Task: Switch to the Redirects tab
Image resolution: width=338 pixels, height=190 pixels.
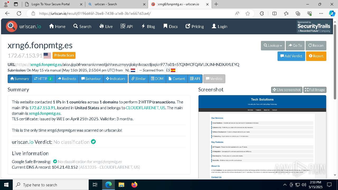Action: [x=67, y=79]
